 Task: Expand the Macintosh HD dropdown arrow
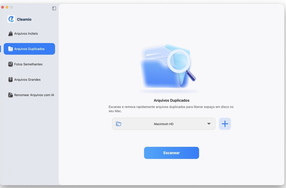point(209,124)
